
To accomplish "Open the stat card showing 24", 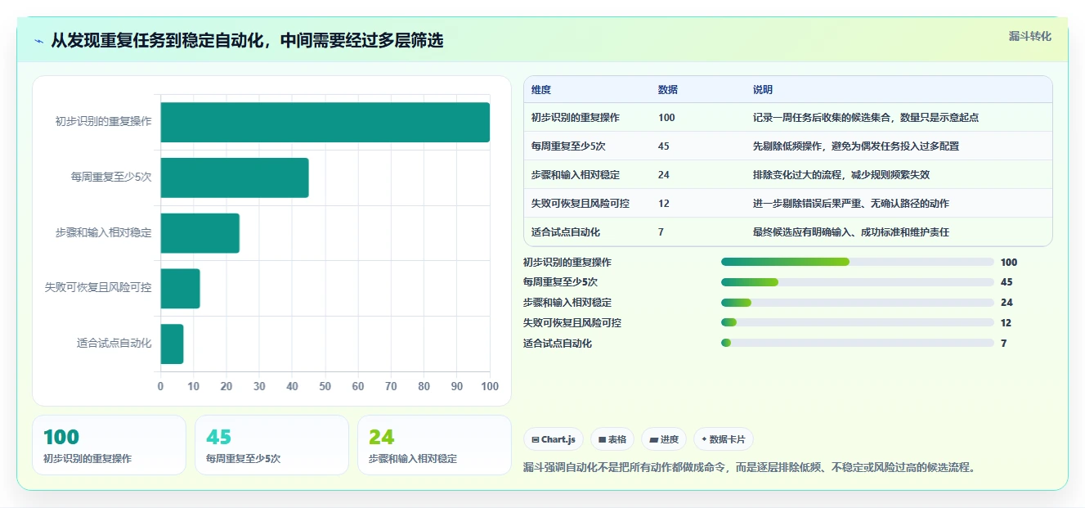I will click(x=435, y=445).
